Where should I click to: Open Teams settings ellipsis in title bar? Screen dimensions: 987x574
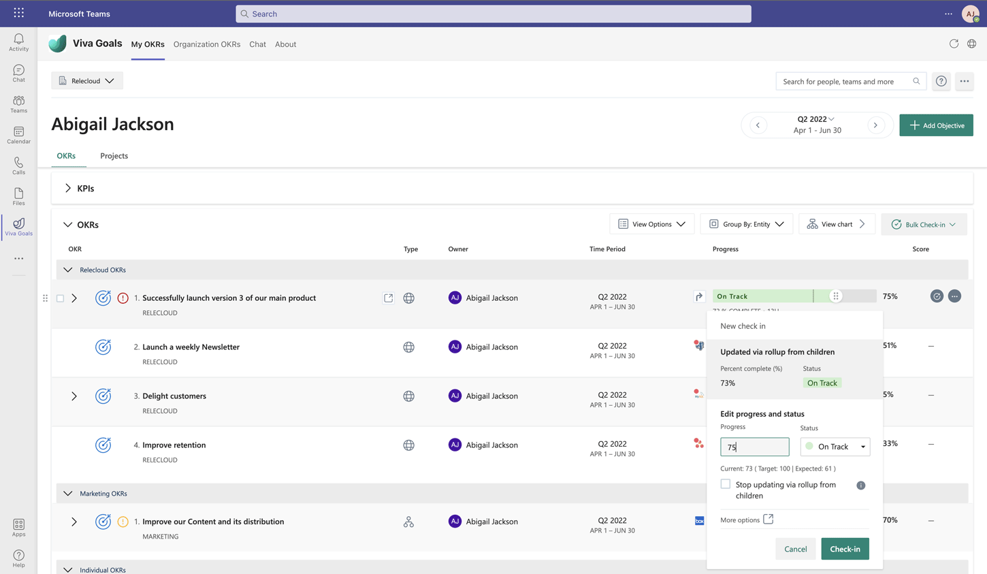[948, 14]
